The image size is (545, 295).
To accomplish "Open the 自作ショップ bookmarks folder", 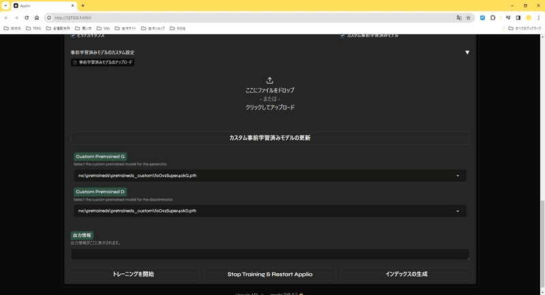I will click(x=153, y=29).
